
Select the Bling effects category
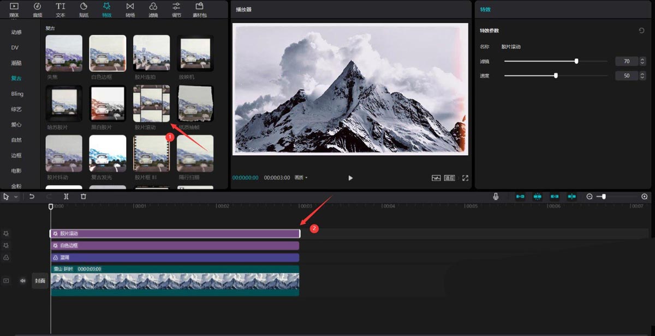pos(17,94)
